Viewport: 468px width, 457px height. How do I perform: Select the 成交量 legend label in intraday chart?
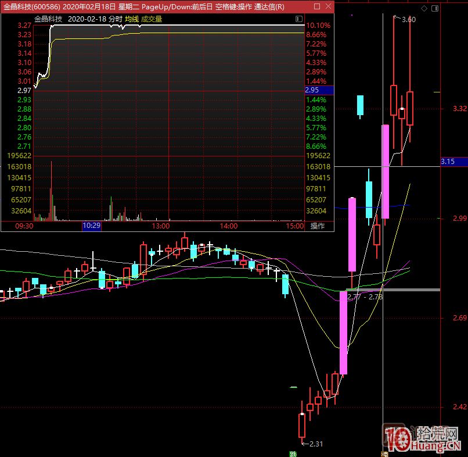pyautogui.click(x=152, y=19)
